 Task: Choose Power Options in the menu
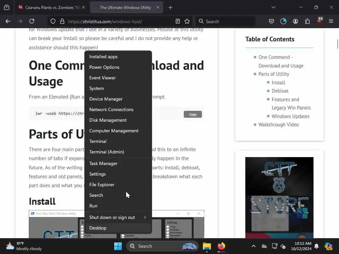(x=118, y=67)
